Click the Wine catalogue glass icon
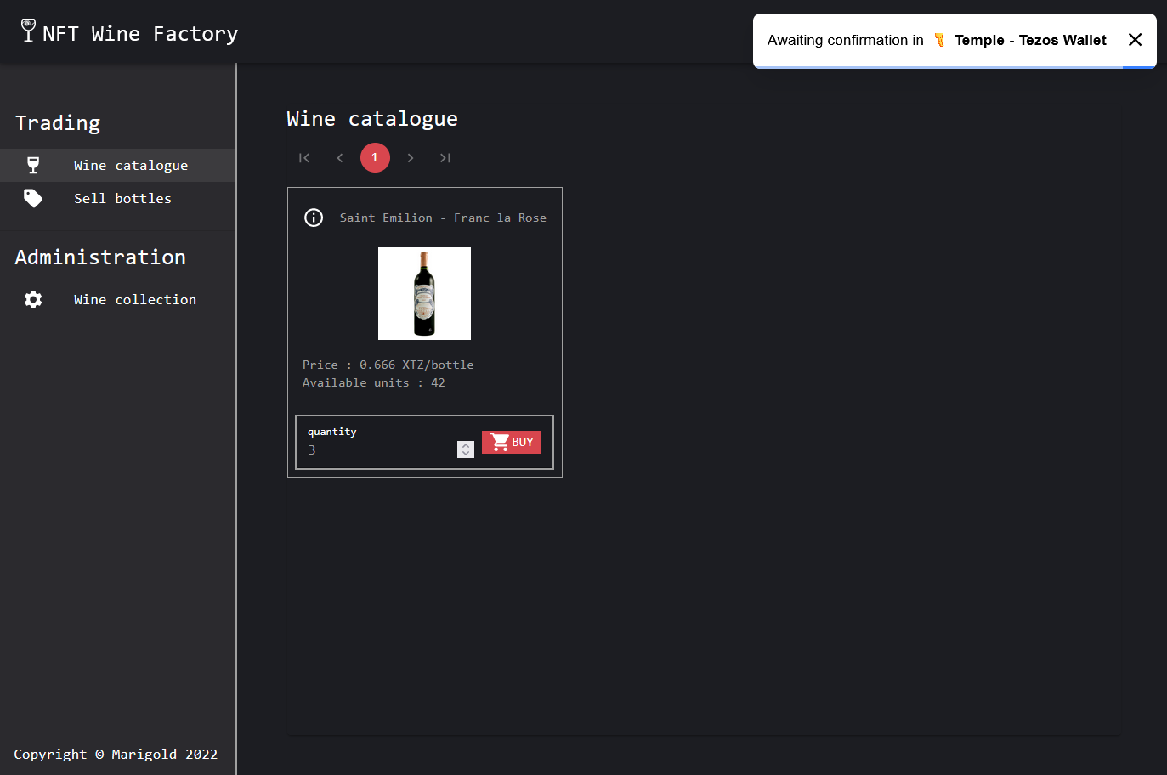 coord(33,165)
